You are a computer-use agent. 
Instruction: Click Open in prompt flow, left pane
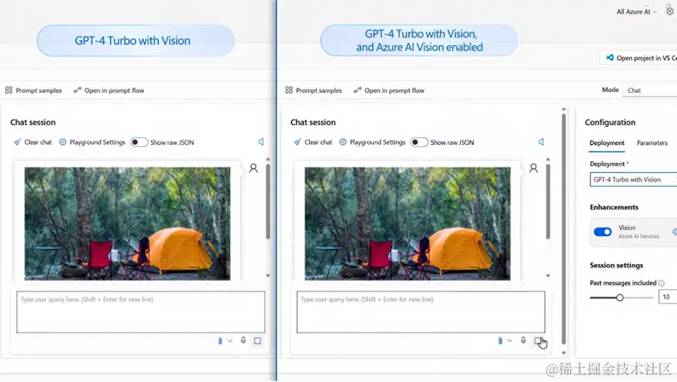108,90
